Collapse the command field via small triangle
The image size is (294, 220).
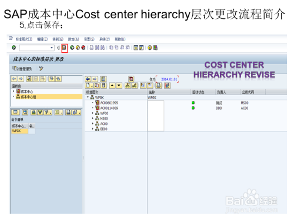pos(58,48)
